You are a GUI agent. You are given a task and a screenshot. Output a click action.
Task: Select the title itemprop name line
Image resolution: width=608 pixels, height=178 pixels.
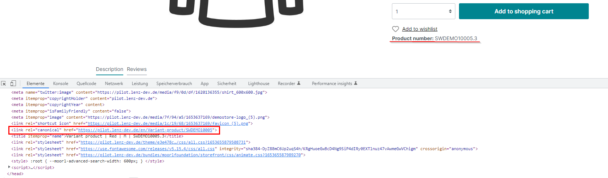pos(97,136)
